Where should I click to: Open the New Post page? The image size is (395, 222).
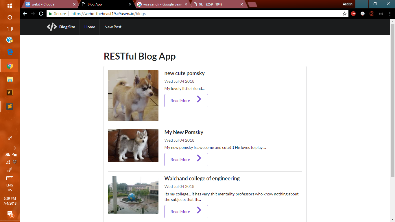click(x=112, y=27)
